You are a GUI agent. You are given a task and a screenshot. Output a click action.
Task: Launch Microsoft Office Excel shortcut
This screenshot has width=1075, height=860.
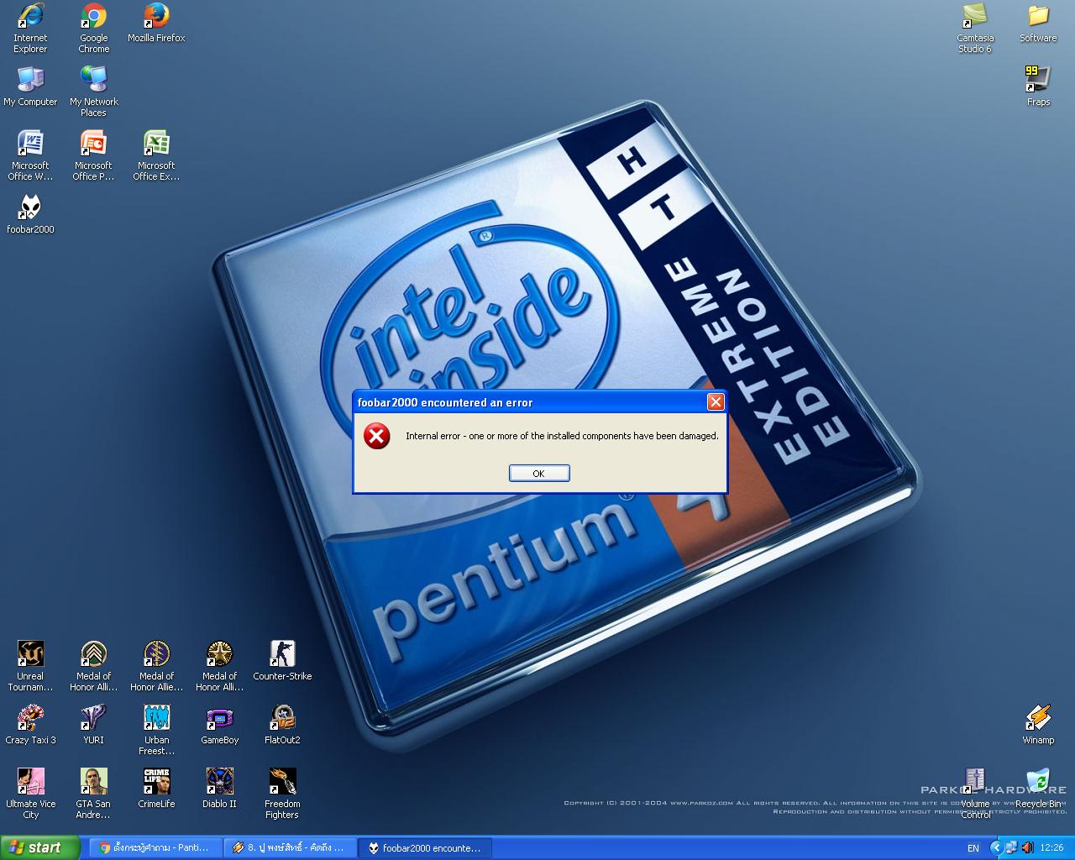point(156,155)
